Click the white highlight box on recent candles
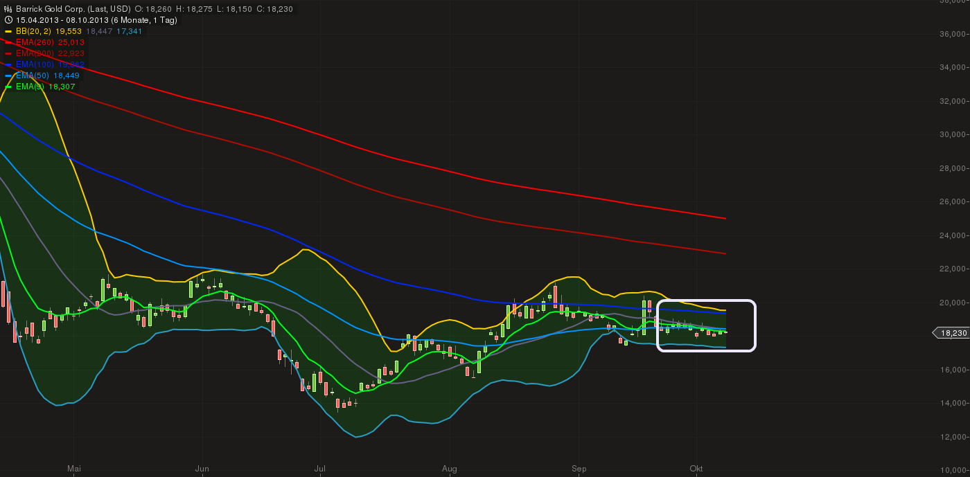Image resolution: width=970 pixels, height=477 pixels. click(x=707, y=325)
